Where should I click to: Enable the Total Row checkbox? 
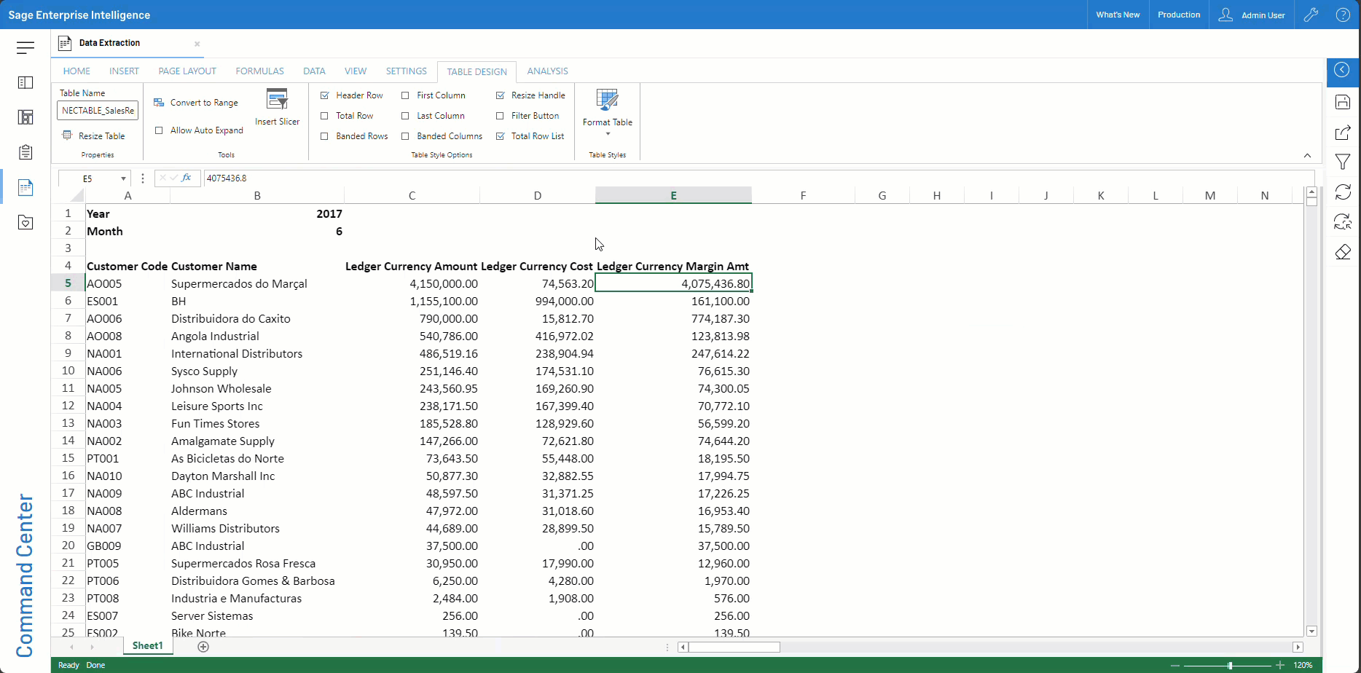[x=325, y=116]
